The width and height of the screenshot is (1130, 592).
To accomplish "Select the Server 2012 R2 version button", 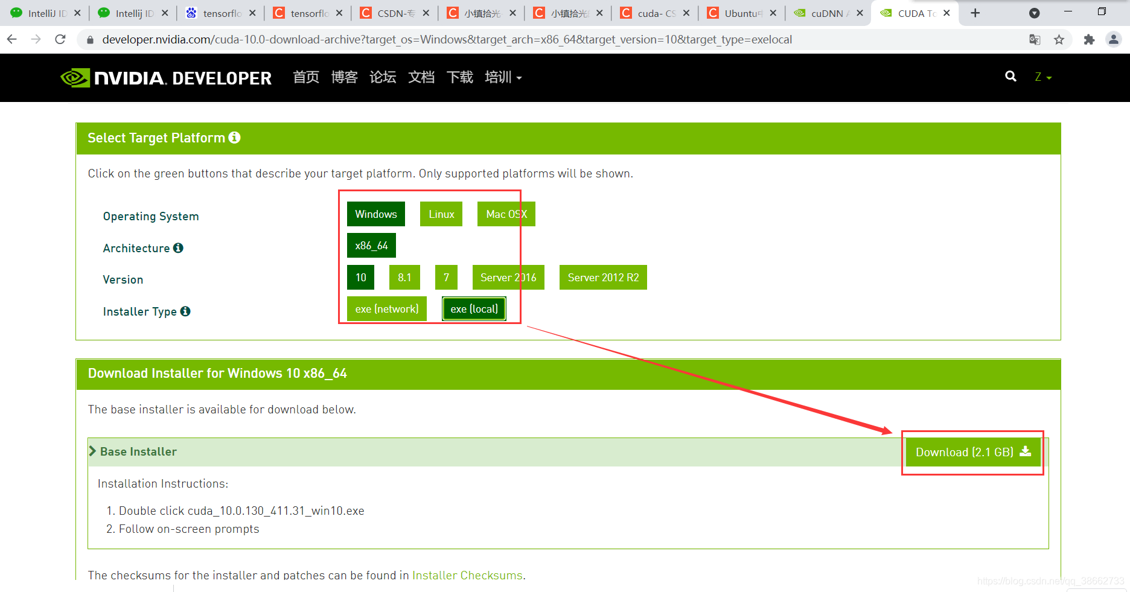I will point(603,278).
